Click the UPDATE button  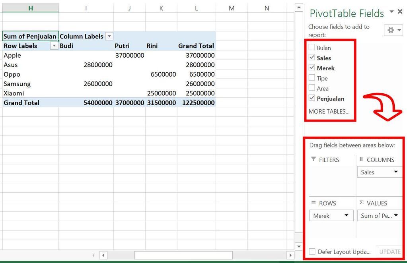389,251
